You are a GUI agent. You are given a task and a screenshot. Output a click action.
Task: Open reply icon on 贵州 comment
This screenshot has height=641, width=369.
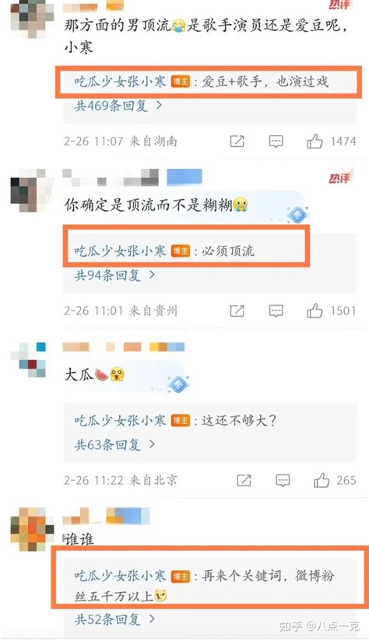pyautogui.click(x=276, y=311)
